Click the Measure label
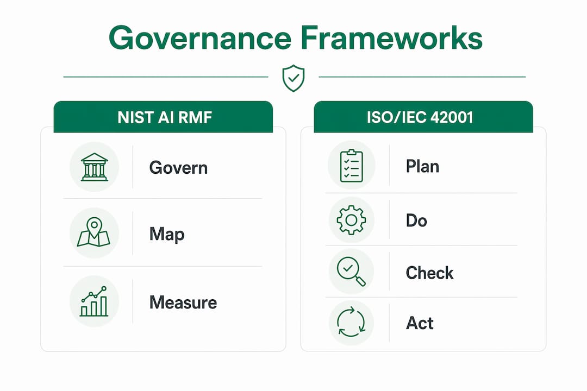This screenshot has width=587, height=391. tap(183, 302)
